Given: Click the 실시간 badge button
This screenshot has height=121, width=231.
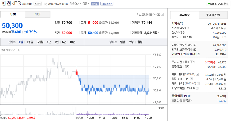Looking at the screenshot, I should pos(95,4).
